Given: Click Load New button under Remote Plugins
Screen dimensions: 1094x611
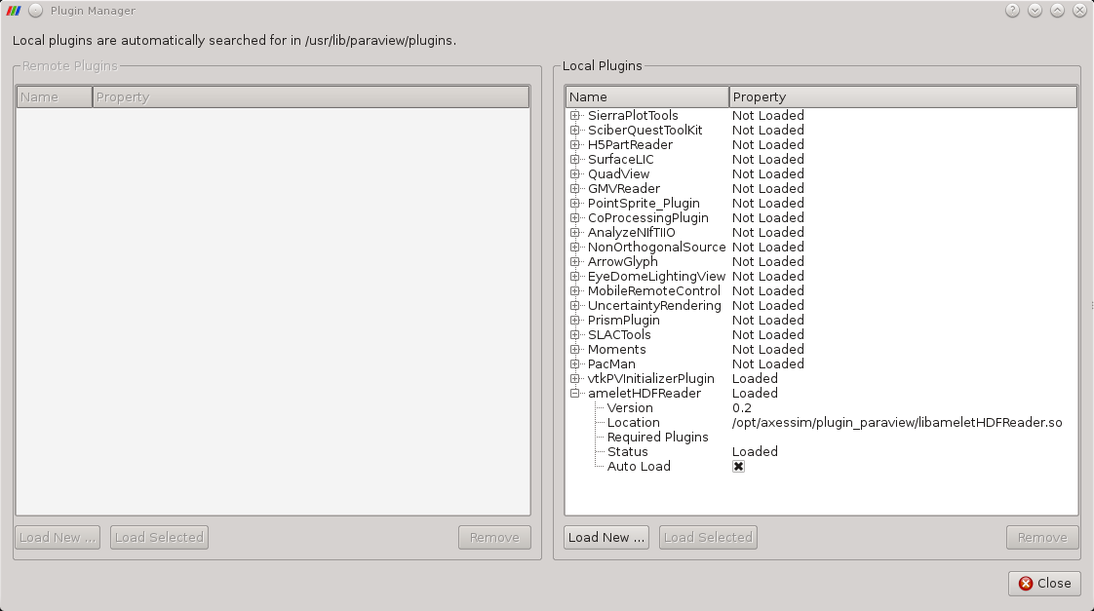Looking at the screenshot, I should tap(58, 537).
